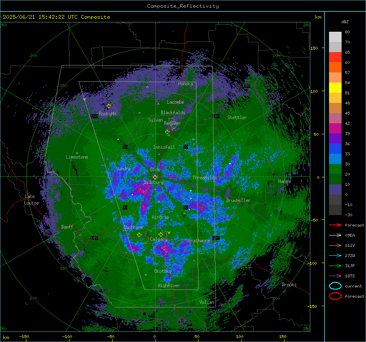This screenshot has width=366, height=342.
Task: Click the Brooks city label
Action: coord(289,285)
